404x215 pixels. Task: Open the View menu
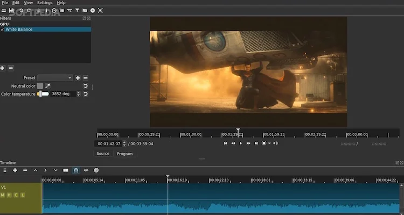coord(28,3)
